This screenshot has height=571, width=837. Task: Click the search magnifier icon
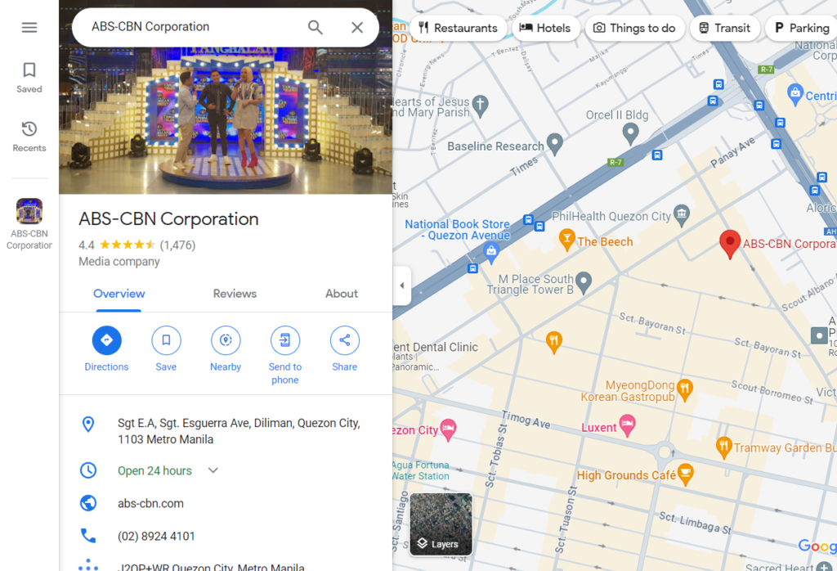tap(316, 27)
